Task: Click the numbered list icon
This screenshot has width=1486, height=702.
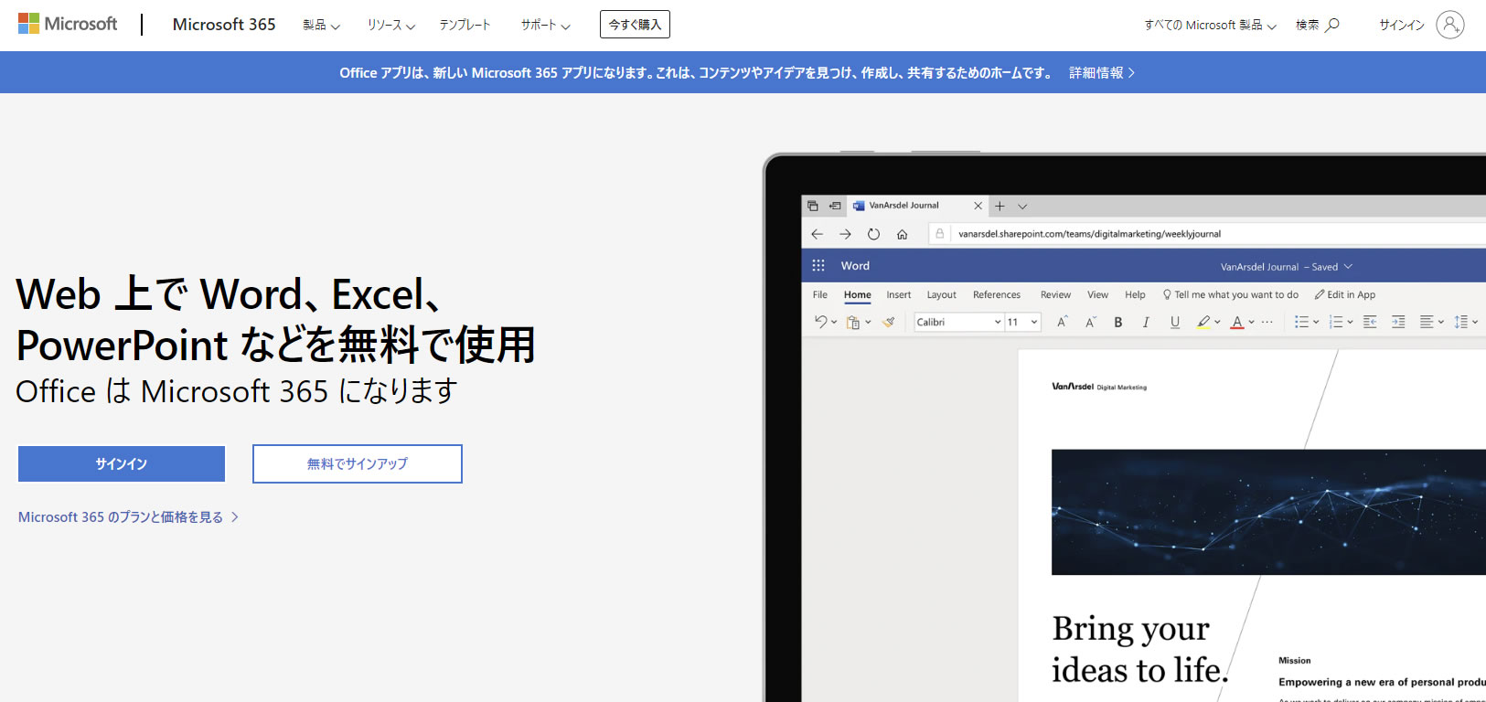Action: [1336, 322]
